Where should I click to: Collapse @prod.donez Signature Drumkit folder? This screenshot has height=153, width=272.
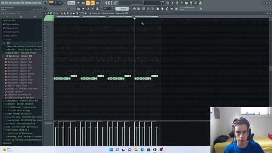22,53
